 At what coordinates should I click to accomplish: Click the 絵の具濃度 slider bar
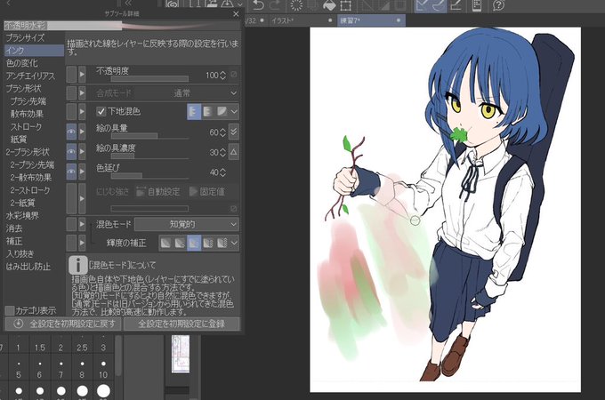(149, 156)
